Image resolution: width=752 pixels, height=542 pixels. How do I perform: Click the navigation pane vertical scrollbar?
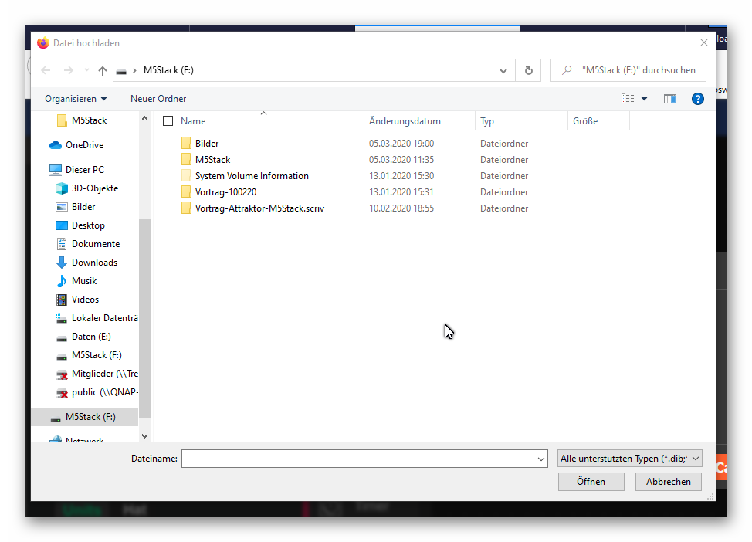(x=144, y=309)
